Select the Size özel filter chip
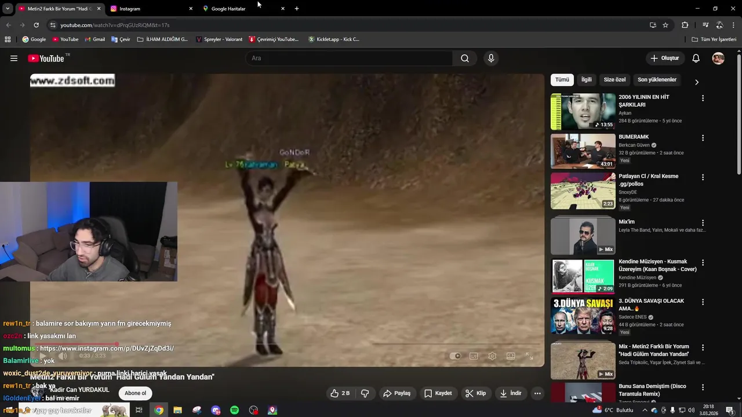 point(614,80)
